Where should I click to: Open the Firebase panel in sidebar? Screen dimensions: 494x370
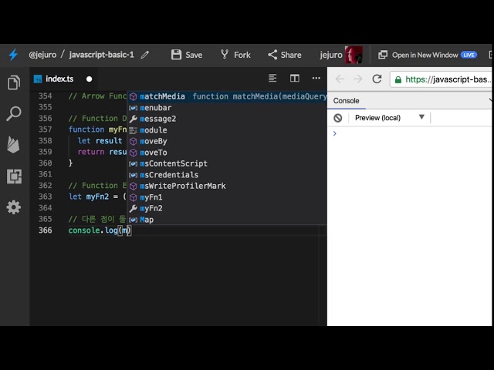click(14, 145)
